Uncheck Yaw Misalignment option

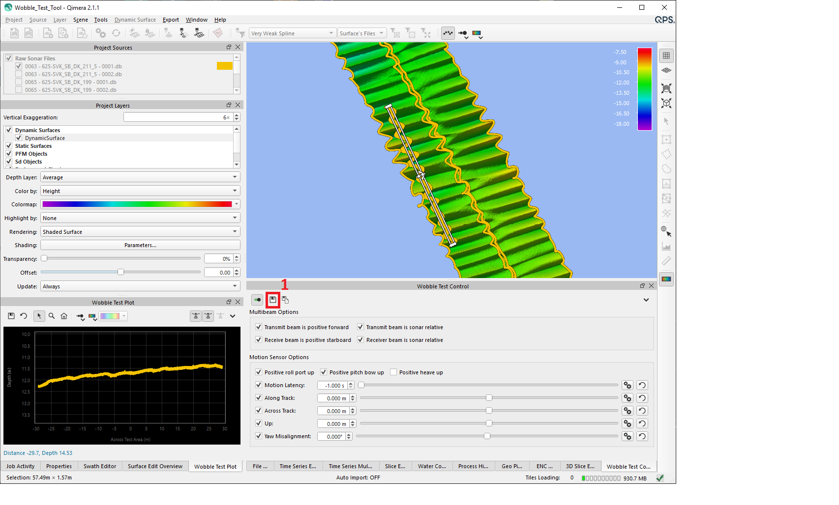259,436
